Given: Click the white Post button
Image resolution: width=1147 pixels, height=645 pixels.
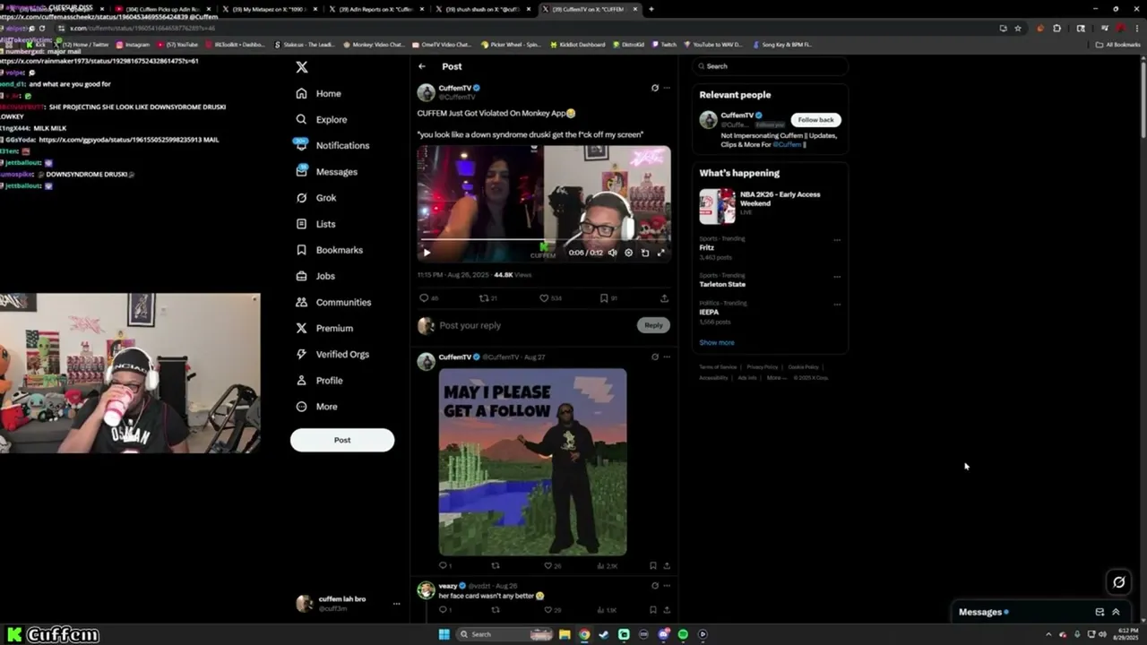Looking at the screenshot, I should click(342, 440).
